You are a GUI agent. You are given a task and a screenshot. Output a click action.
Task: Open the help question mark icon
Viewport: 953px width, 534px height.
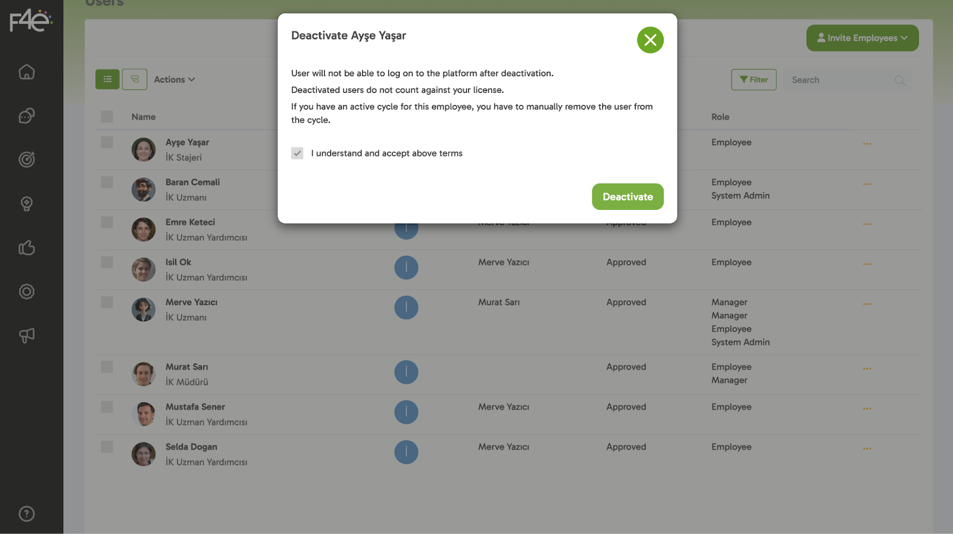click(27, 514)
